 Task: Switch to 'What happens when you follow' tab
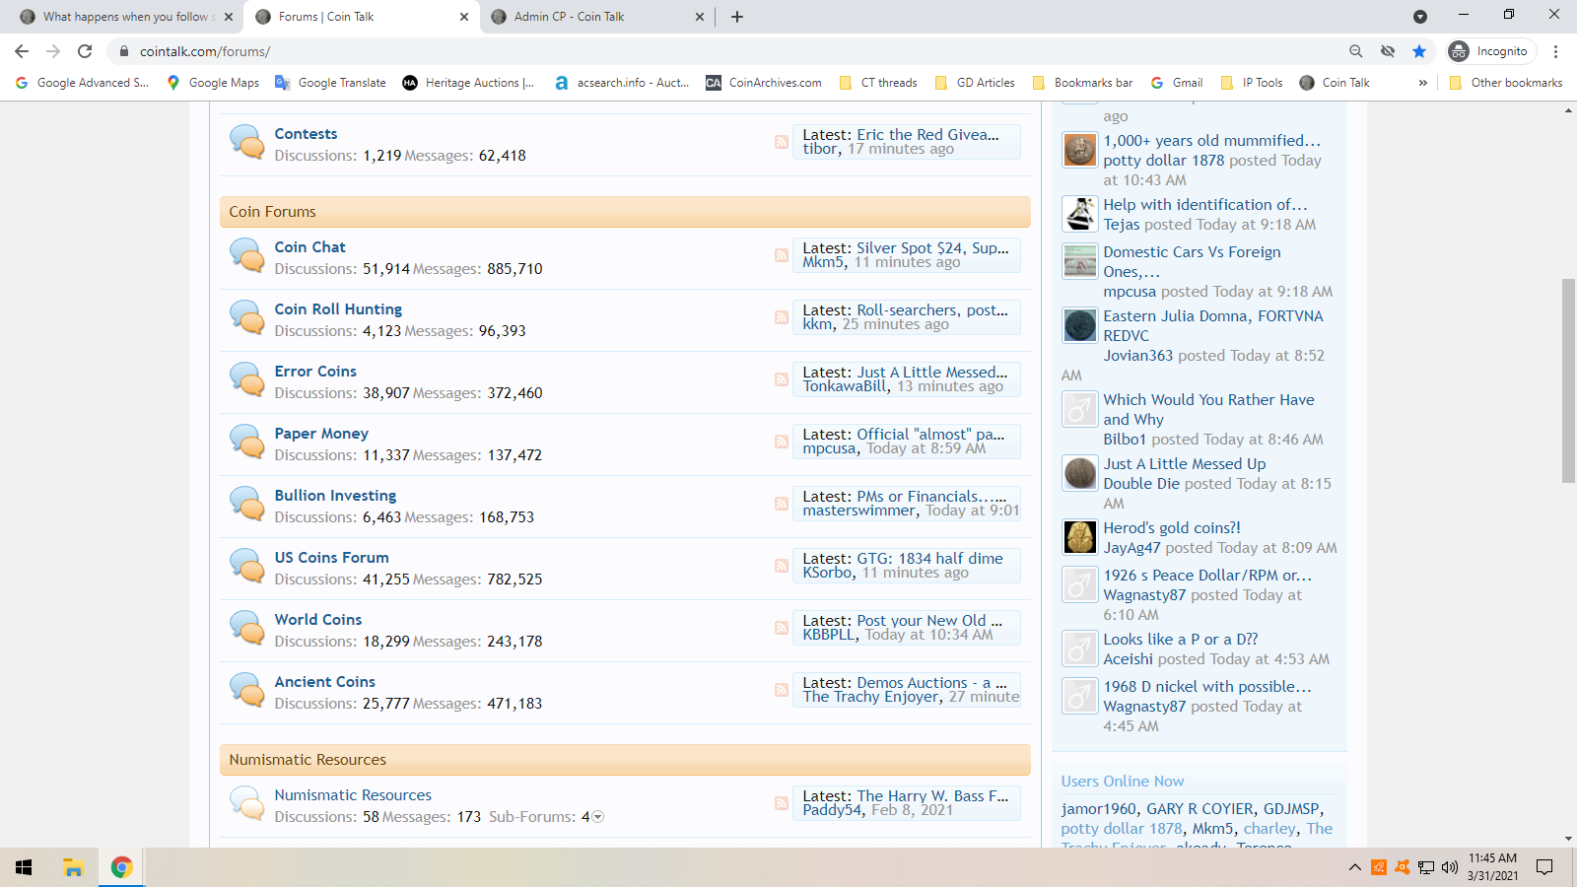(x=127, y=17)
